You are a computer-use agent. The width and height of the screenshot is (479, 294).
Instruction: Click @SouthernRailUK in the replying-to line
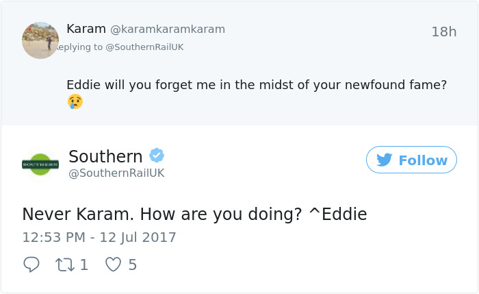click(x=144, y=47)
